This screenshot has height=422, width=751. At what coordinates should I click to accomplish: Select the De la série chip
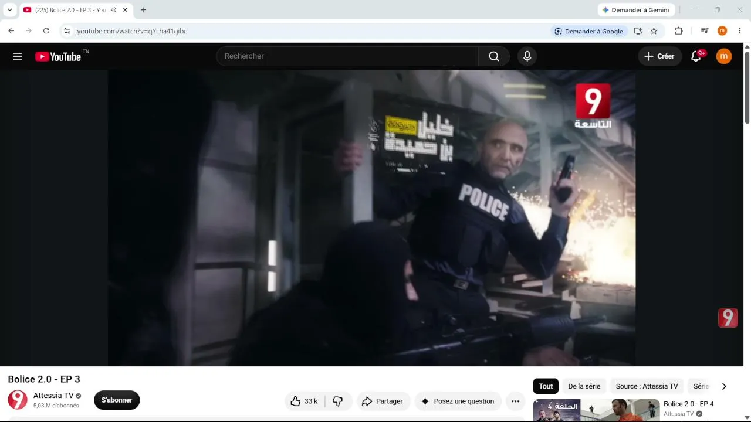pyautogui.click(x=584, y=386)
